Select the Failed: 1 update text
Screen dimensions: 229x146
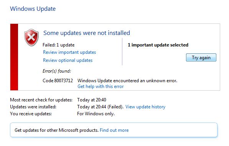59,45
